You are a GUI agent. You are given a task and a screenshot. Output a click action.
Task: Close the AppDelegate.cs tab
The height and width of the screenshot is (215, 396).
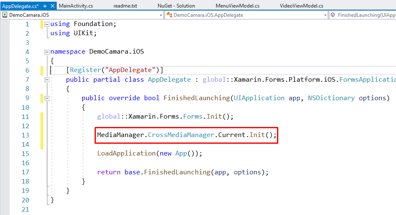click(x=52, y=6)
